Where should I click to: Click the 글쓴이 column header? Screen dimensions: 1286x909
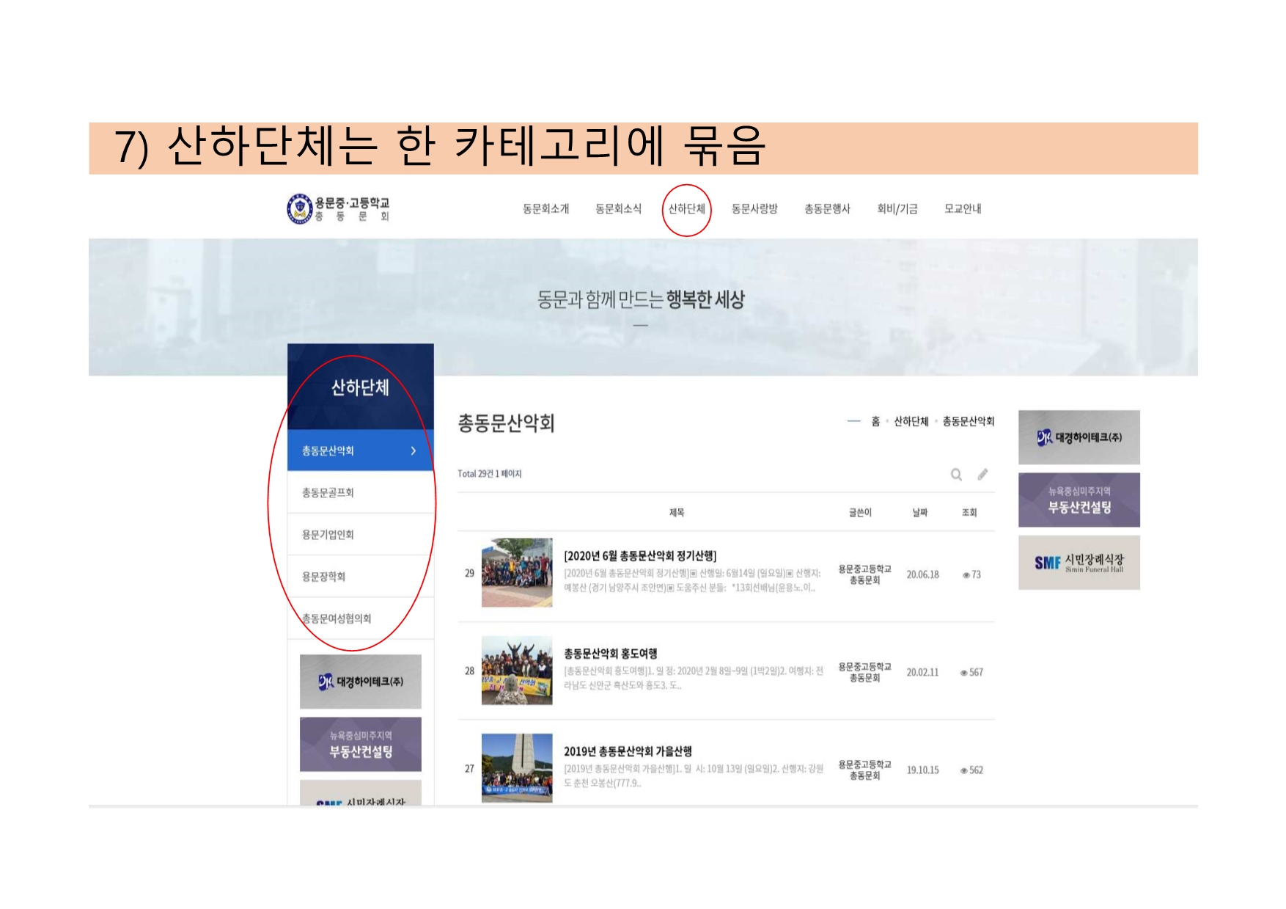[x=861, y=513]
